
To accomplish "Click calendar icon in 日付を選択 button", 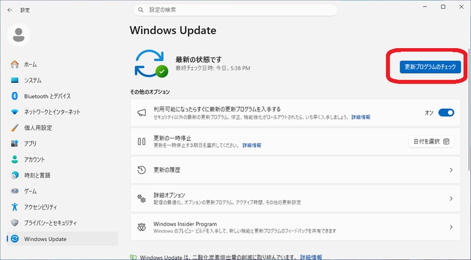I will (446, 141).
